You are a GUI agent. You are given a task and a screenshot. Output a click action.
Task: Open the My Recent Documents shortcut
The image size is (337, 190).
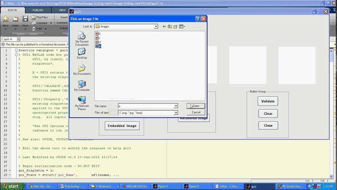[82, 39]
